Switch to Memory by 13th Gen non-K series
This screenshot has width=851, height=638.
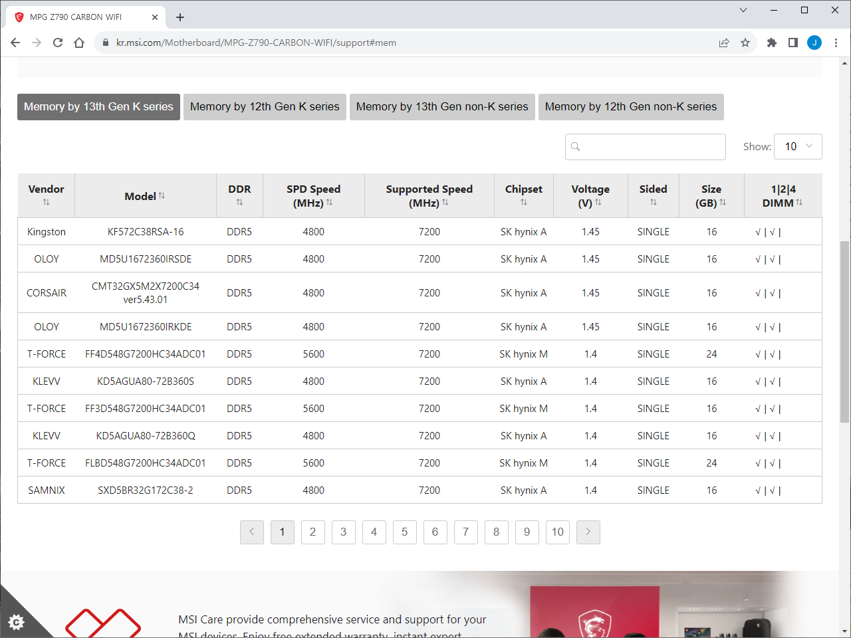tap(442, 107)
